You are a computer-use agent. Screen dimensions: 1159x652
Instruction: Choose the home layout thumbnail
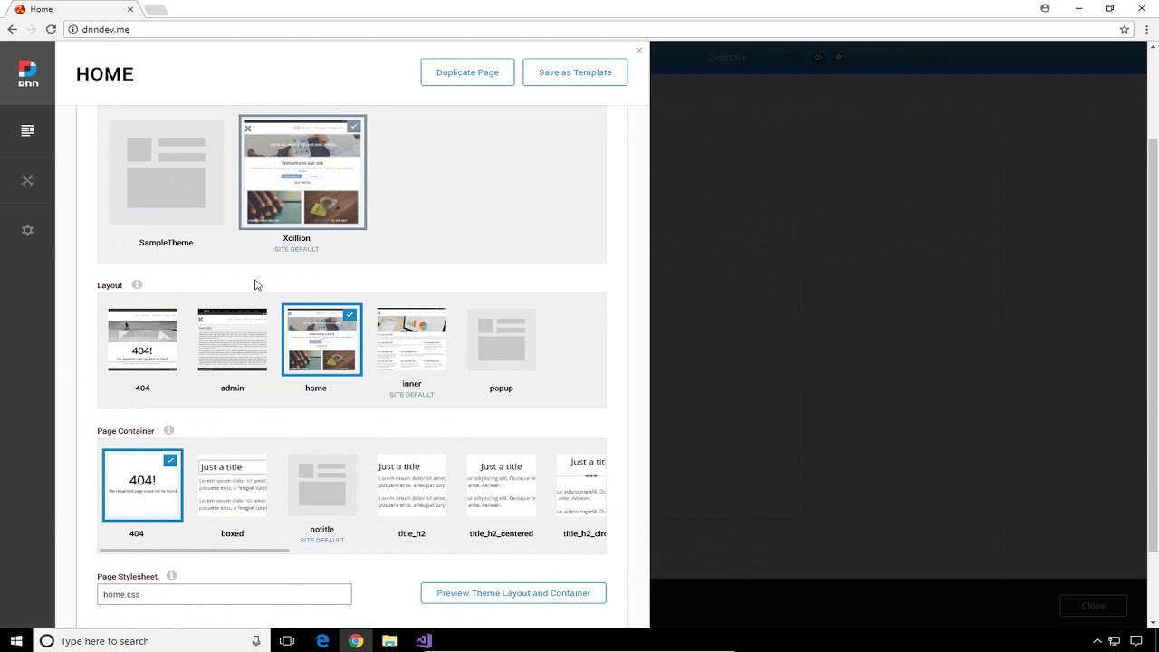coord(321,340)
